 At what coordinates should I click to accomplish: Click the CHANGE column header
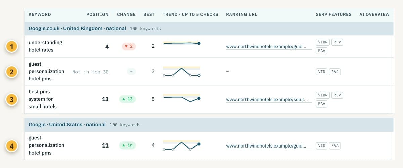(x=126, y=14)
